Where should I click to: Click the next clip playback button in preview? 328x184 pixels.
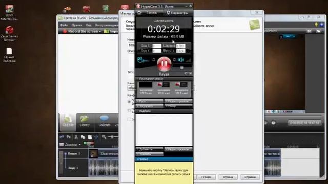pos(273,123)
